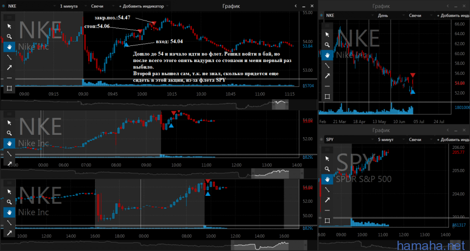This screenshot has width=470, height=251.
Task: Select rectangle tool in top-left NKE chart
Action: [9, 88]
